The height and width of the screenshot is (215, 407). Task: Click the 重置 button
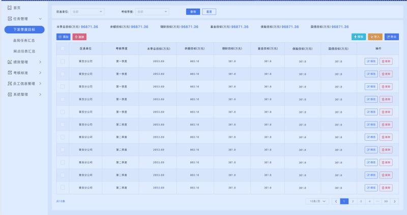coord(209,12)
